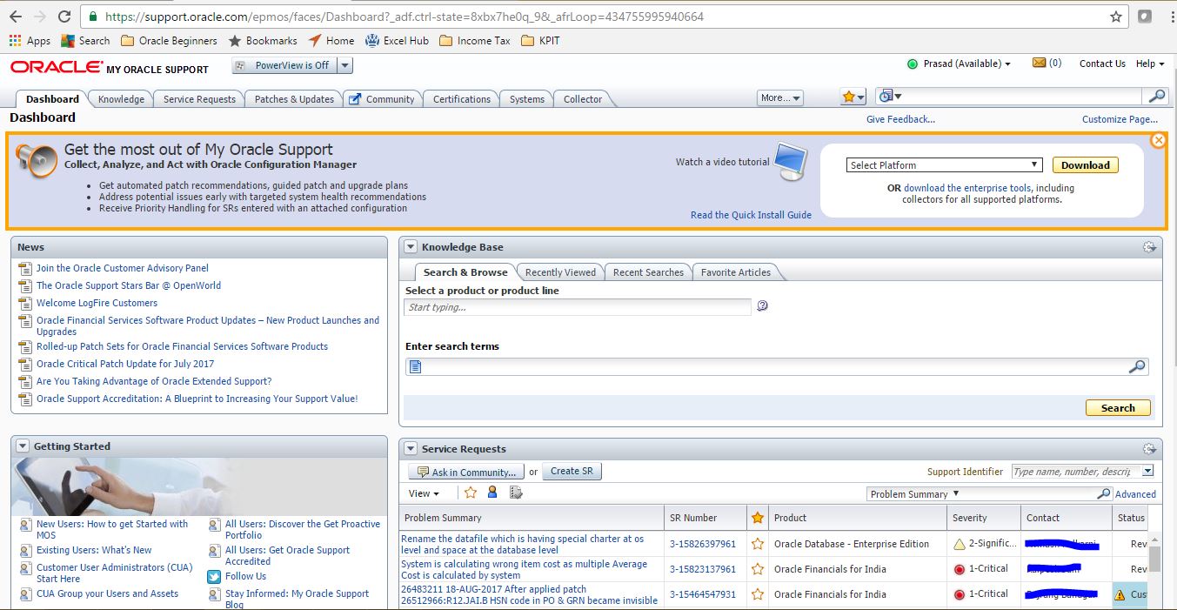Open the More... tabs dropdown
Viewport: 1177px width, 610px height.
tap(780, 98)
